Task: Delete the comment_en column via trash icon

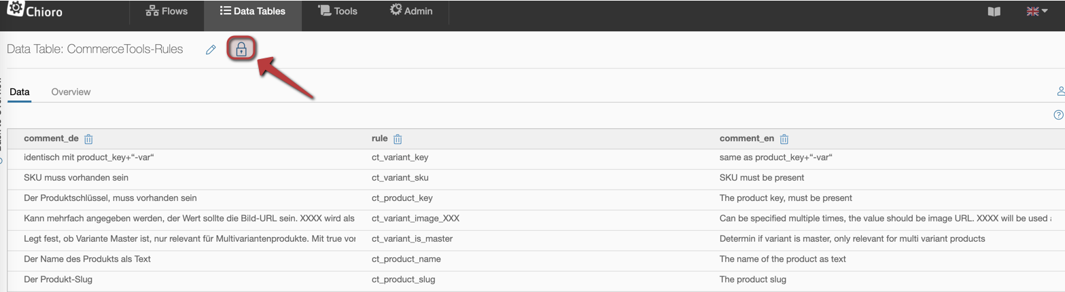Action: (784, 139)
